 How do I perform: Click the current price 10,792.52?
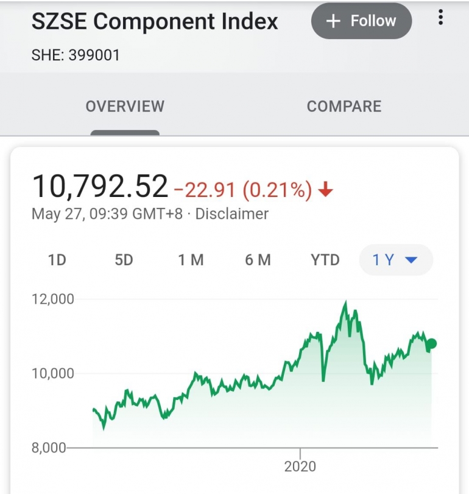[x=100, y=187]
